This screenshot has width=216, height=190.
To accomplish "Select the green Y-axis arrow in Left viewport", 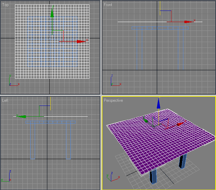I will click(x=21, y=116).
